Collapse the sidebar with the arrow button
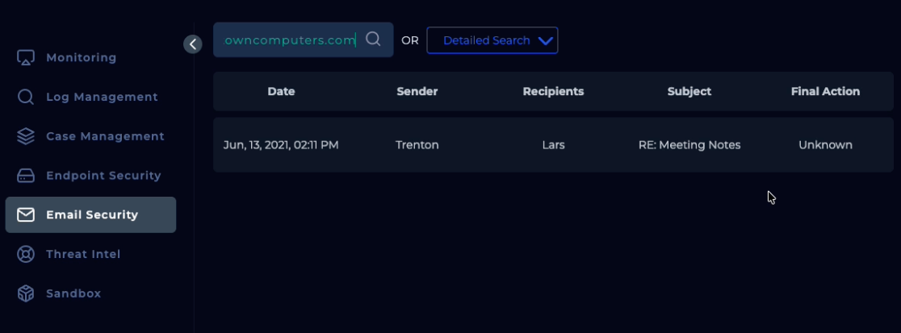901x333 pixels. click(192, 44)
